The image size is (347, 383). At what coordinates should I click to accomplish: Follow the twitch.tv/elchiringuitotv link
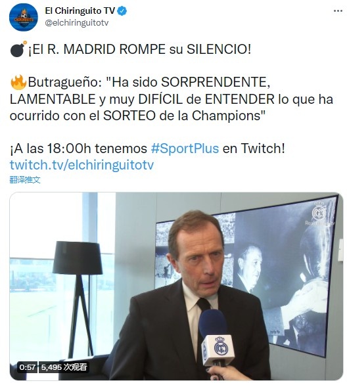(81, 165)
